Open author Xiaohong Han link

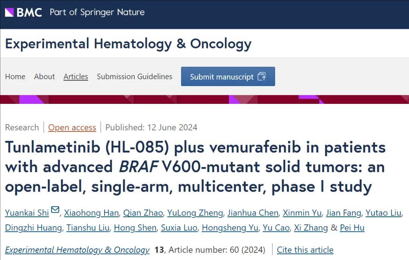(x=91, y=213)
